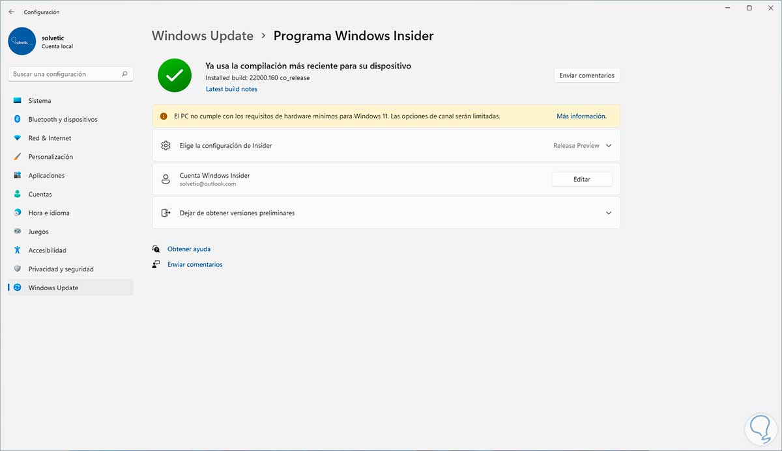Open the Latest build notes link
Screen dimensions: 782x451
pos(231,89)
